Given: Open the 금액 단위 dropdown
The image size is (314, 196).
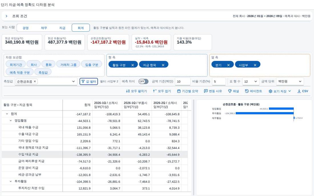Looking at the screenshot, I should coord(290,81).
